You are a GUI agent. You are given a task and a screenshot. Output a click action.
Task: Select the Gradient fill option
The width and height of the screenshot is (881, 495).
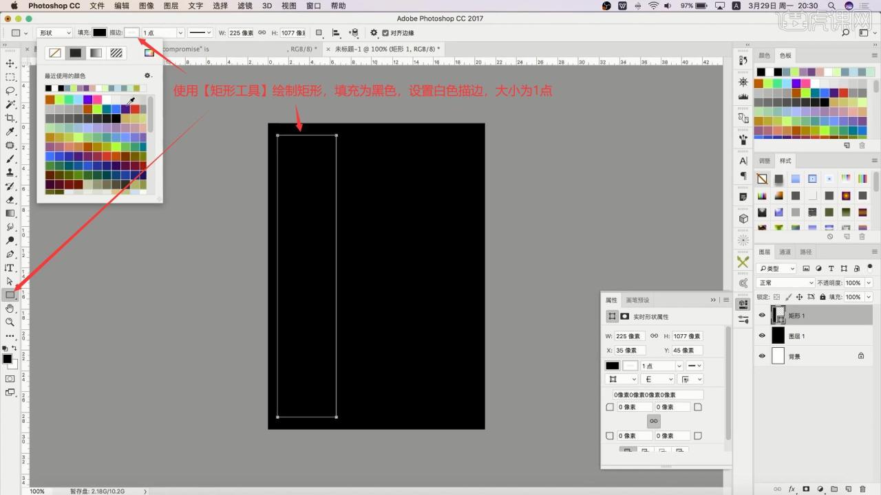click(x=96, y=53)
